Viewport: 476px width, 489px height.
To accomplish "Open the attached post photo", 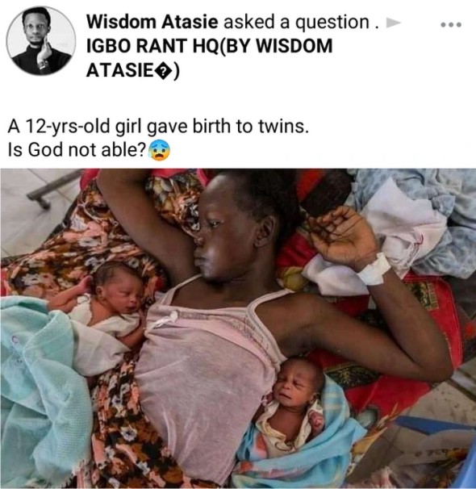I will point(238,328).
